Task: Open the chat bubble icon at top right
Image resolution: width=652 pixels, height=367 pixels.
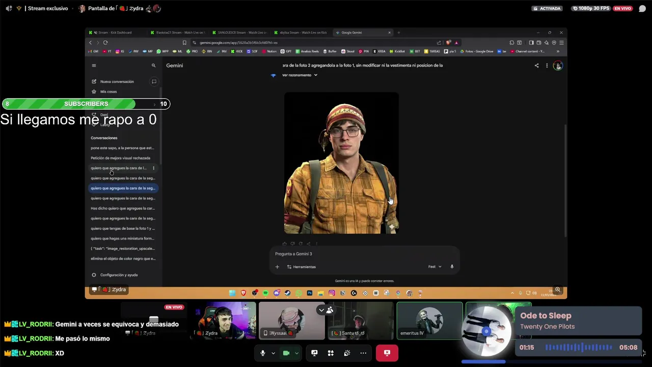Action: tap(642, 8)
